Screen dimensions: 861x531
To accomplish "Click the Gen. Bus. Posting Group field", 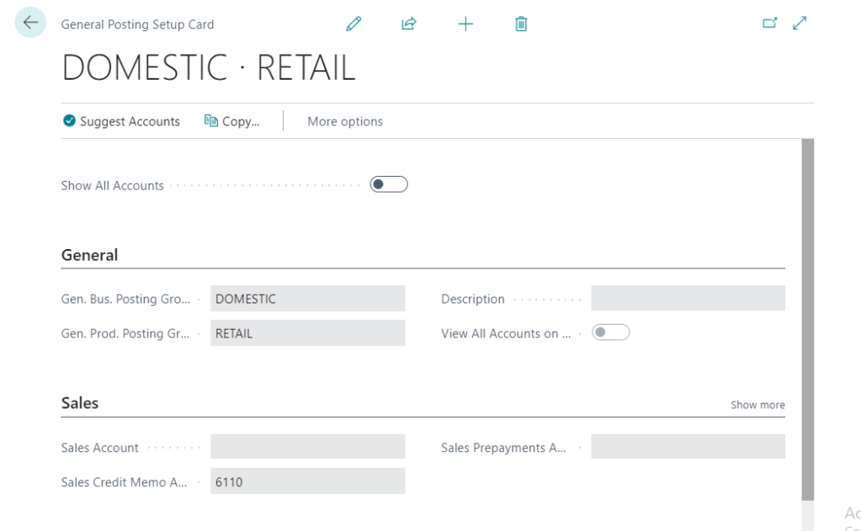I will point(307,299).
